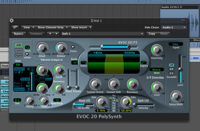Open the Show Channel Strip dropdown
The height and width of the screenshot is (131, 200).
pyautogui.click(x=52, y=27)
